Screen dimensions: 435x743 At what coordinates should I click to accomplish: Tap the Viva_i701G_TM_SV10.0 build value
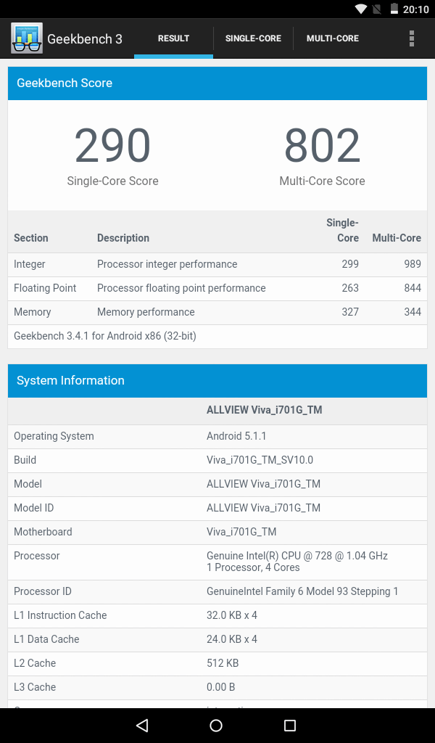tap(260, 460)
